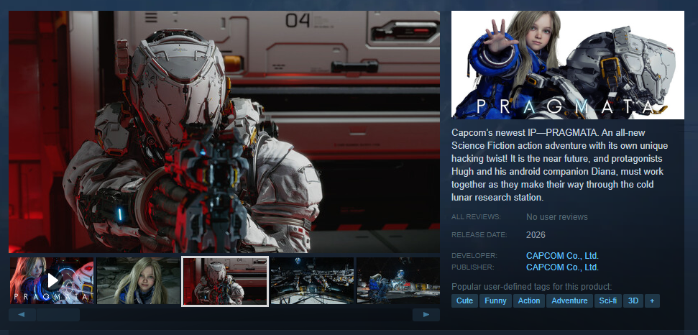Click the 'ALL REVIEWS:' label
Viewport: 698px width, 335px height.
click(476, 217)
